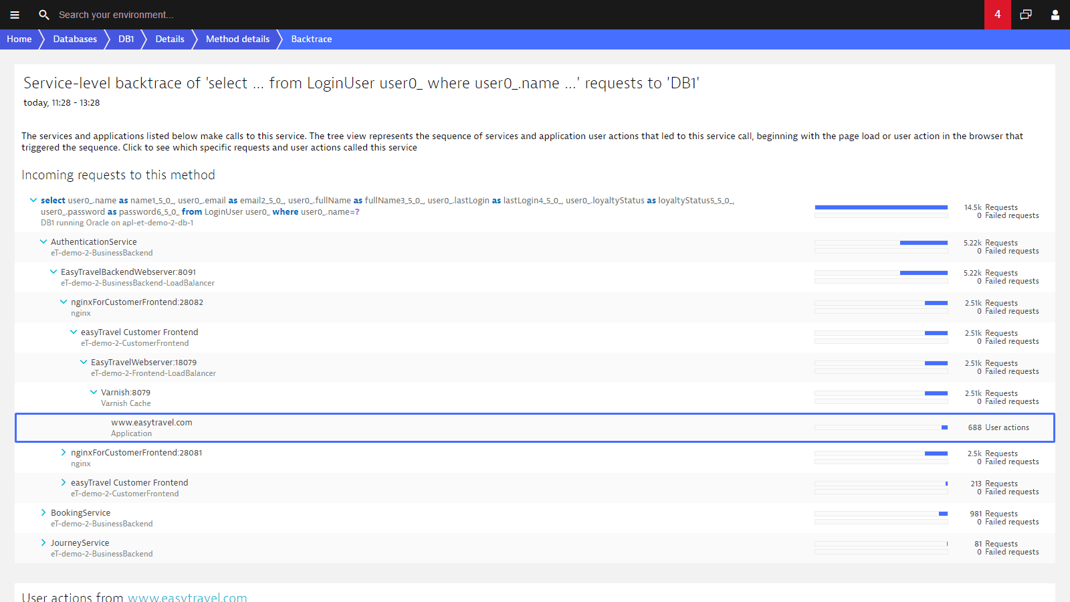Image resolution: width=1070 pixels, height=602 pixels.
Task: Click 'DB1 running Oracle on apl-et-demo-2-db-1' text
Action: click(117, 223)
